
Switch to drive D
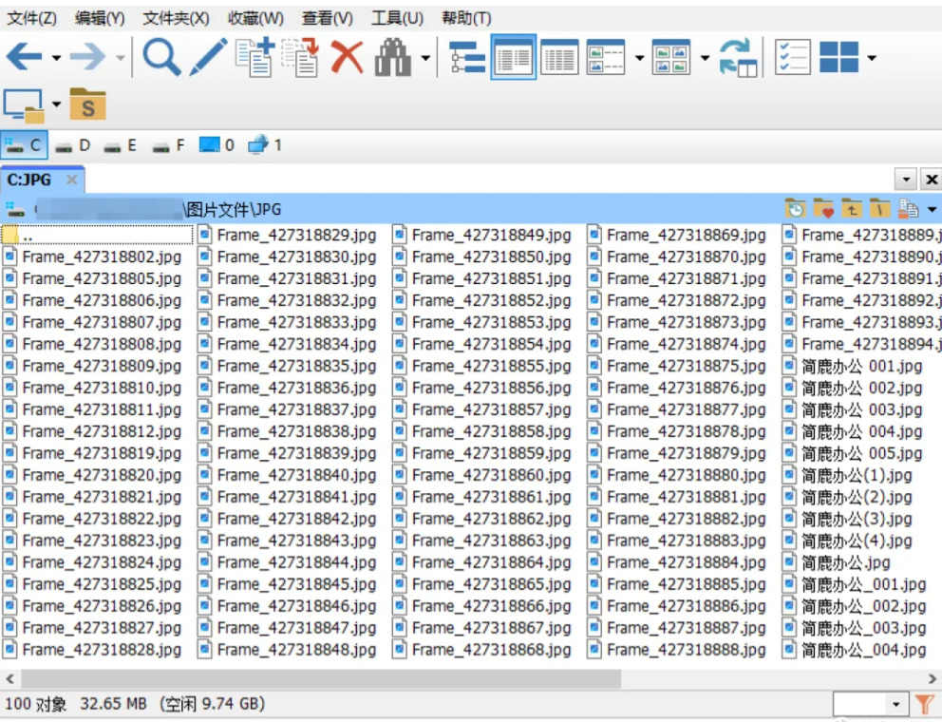(x=73, y=145)
